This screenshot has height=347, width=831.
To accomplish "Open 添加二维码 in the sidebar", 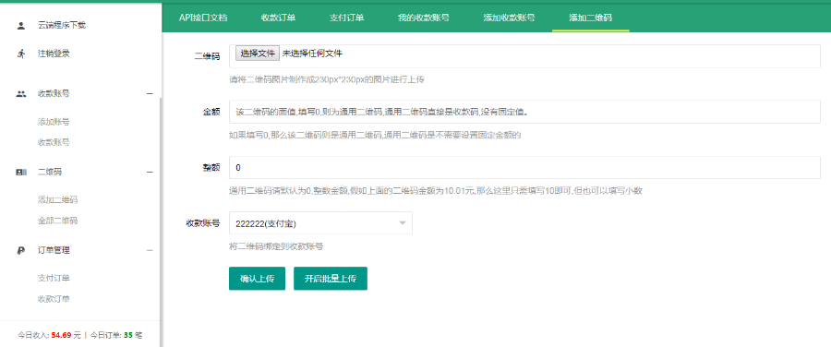I will coord(57,200).
